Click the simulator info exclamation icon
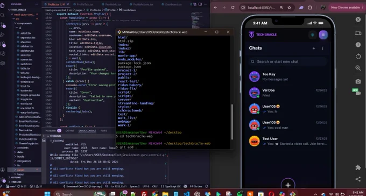This screenshot has width=366, height=196. [358, 45]
